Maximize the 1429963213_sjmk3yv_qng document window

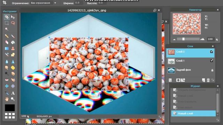(155, 10)
